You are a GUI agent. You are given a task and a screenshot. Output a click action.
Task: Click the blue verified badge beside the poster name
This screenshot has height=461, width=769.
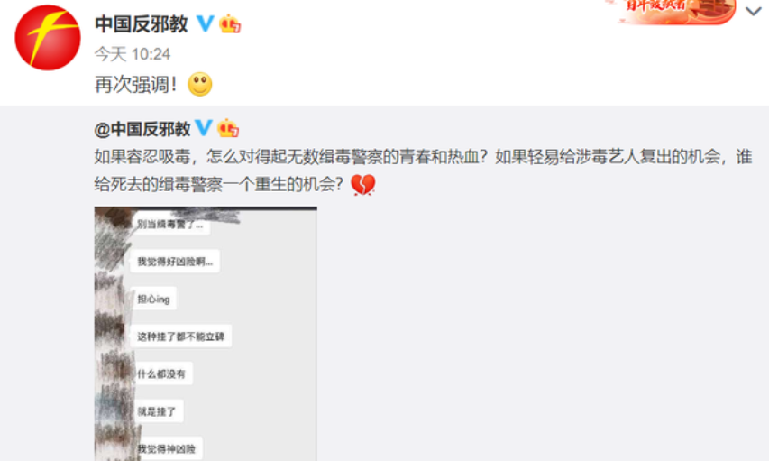point(205,23)
